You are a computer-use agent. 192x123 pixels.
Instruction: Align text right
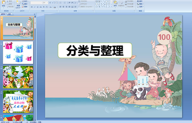pos(66,7)
